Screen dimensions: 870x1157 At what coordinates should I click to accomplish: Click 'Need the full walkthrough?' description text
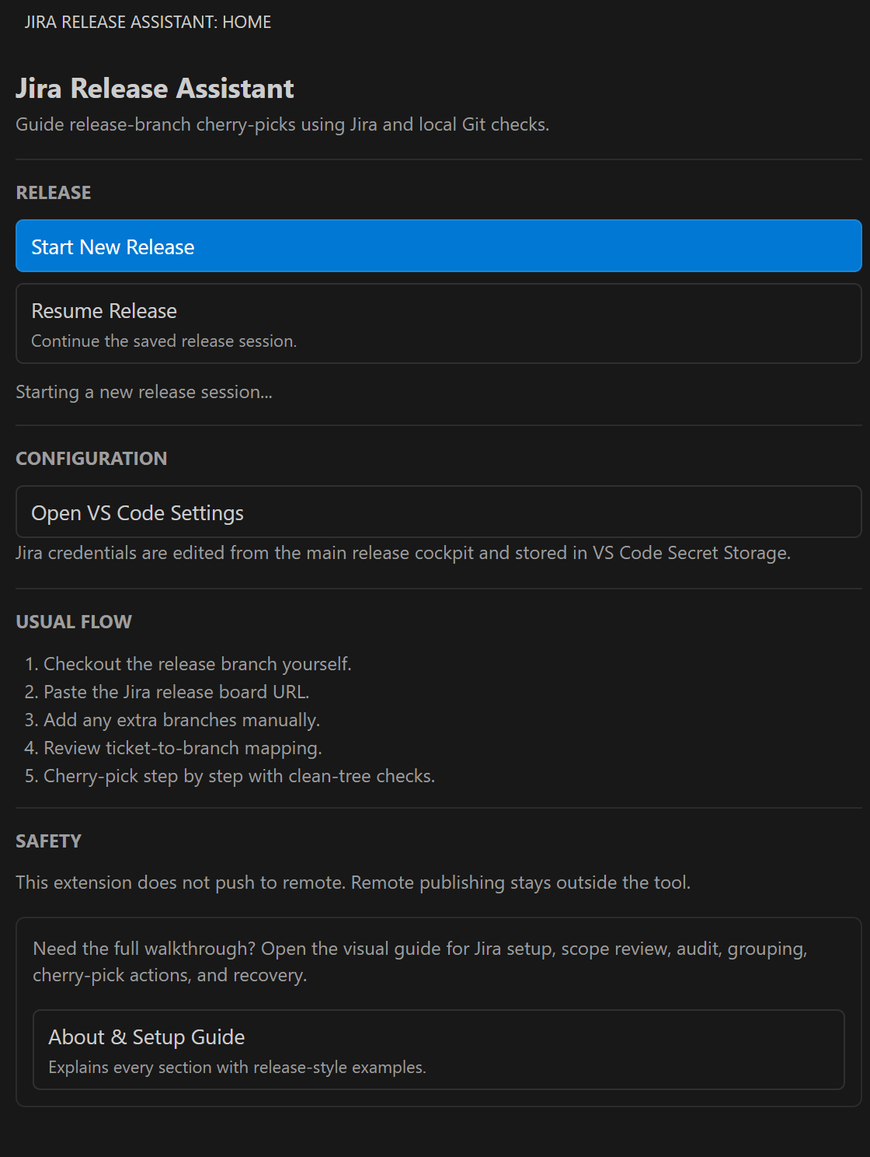pos(420,962)
